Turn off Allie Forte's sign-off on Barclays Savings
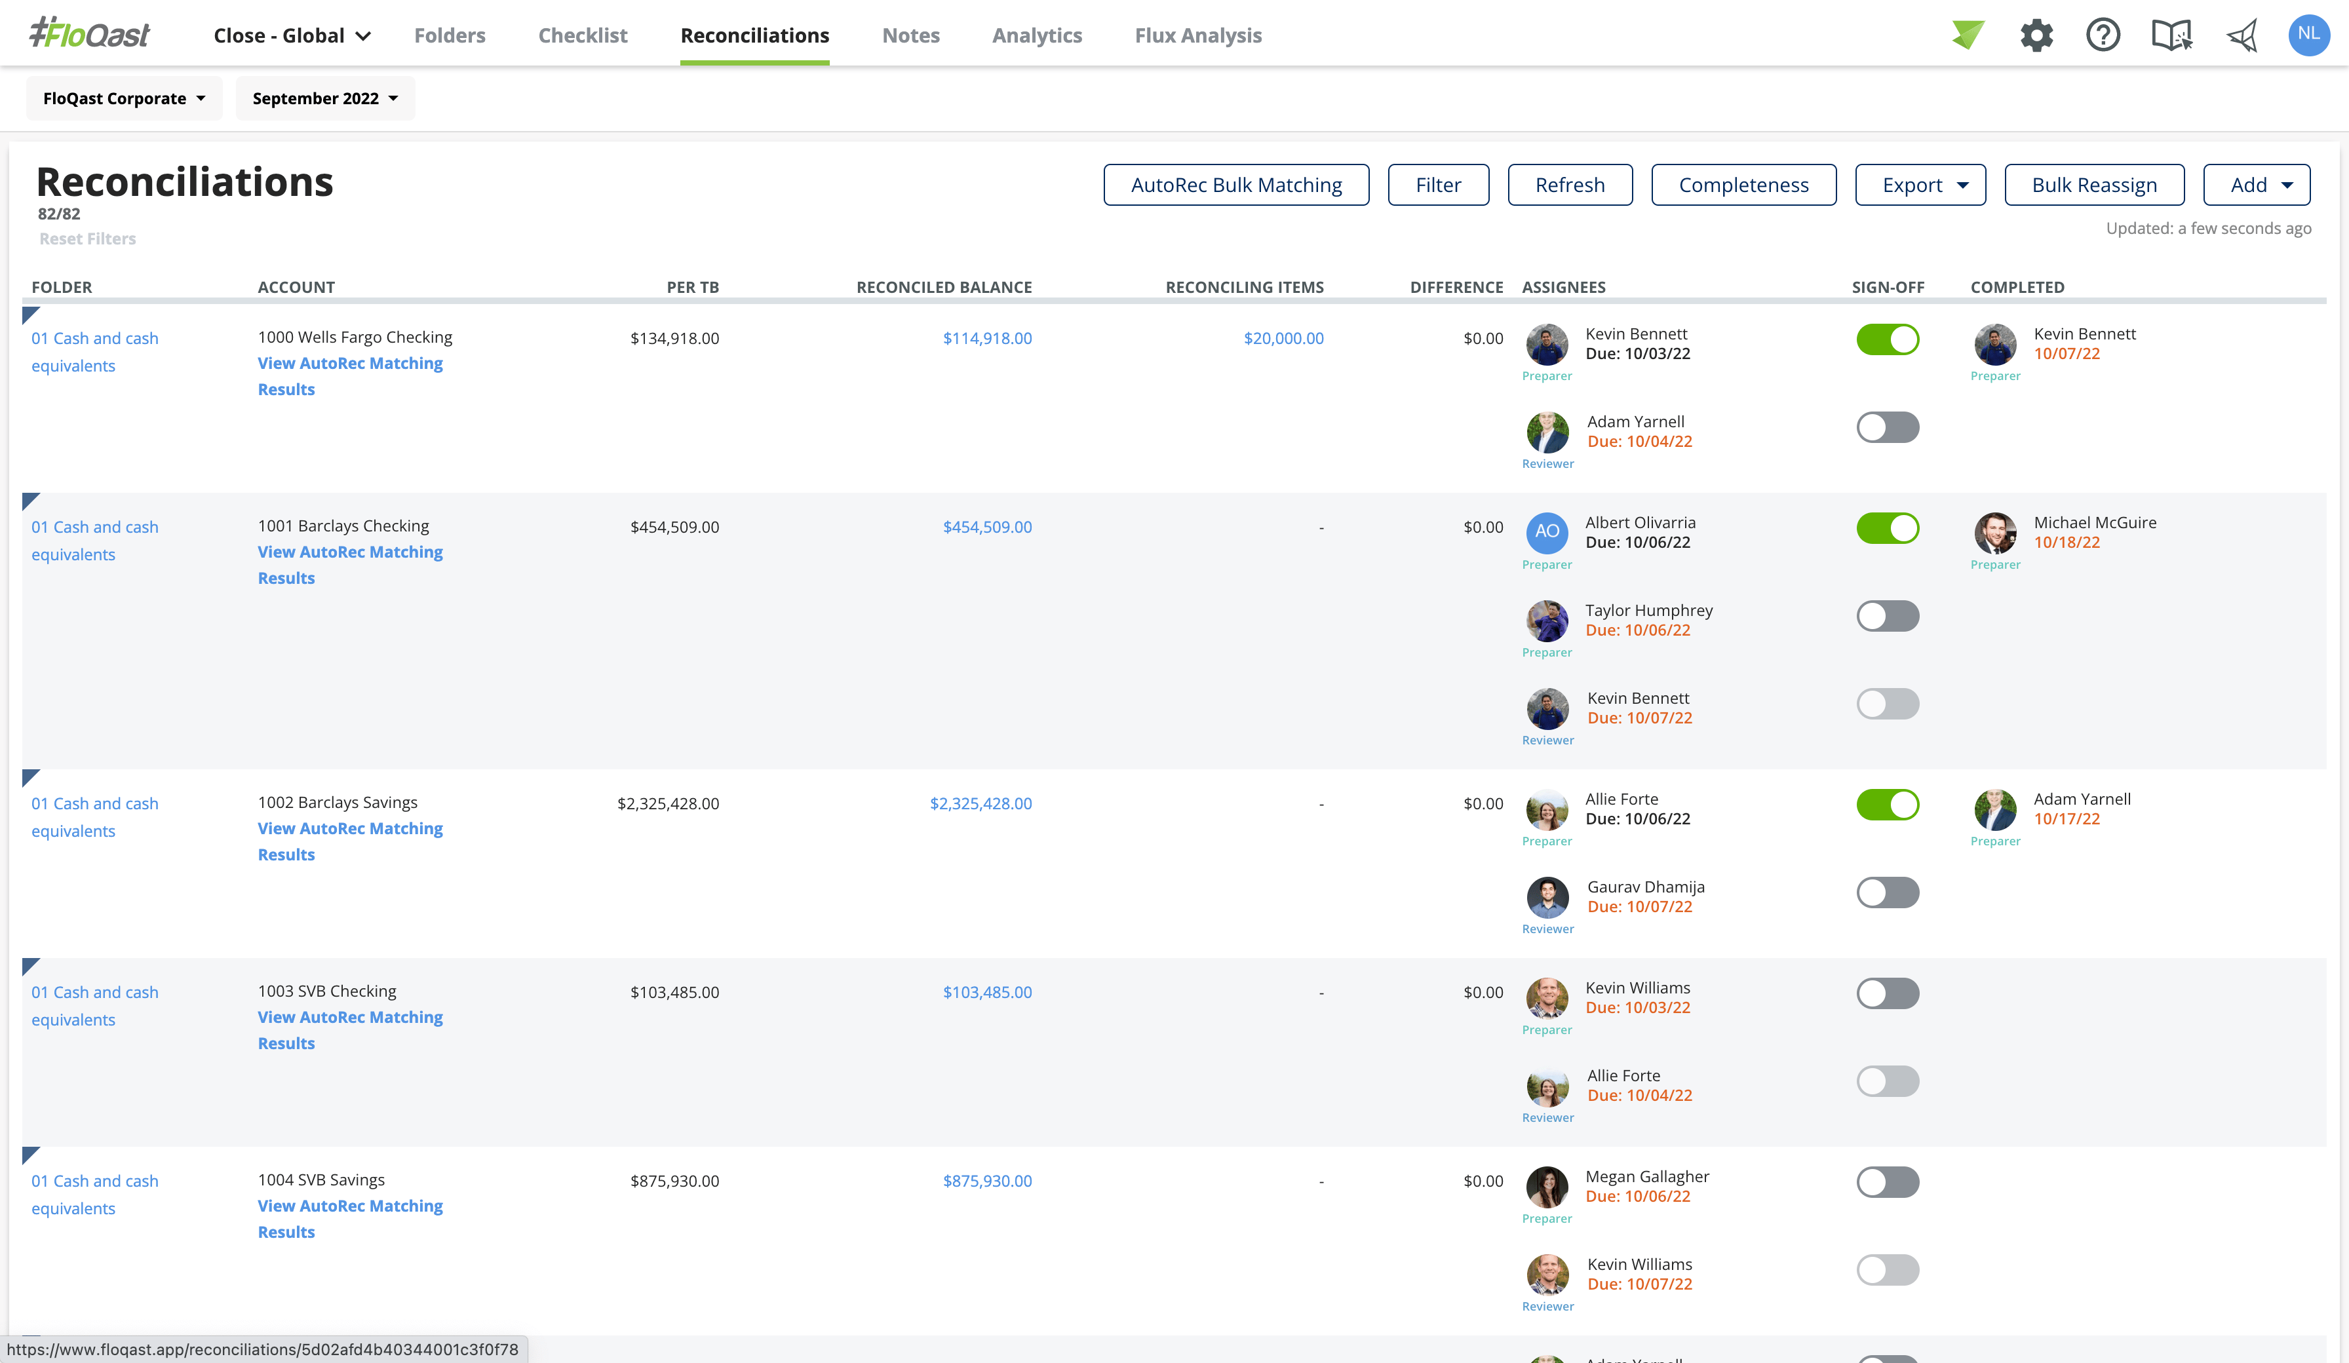This screenshot has width=2349, height=1363. pyautogui.click(x=1888, y=803)
